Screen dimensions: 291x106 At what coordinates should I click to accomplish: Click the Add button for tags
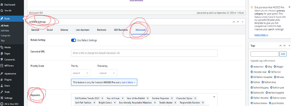[283, 54]
